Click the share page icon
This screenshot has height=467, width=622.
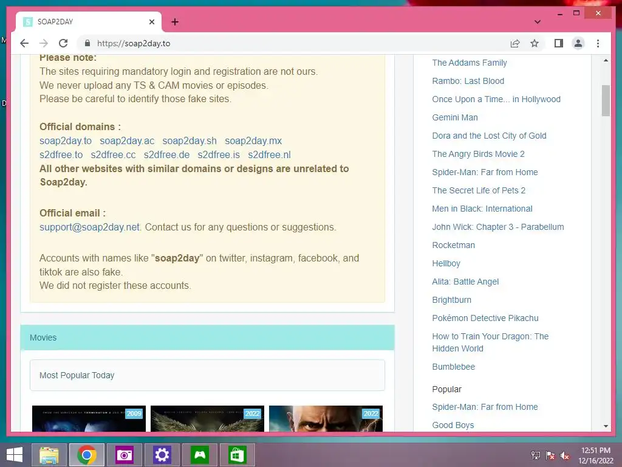point(515,43)
